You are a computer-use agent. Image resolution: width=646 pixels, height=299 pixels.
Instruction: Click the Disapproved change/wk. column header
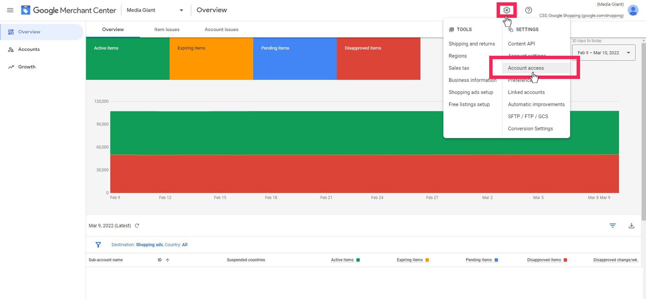(x=616, y=260)
